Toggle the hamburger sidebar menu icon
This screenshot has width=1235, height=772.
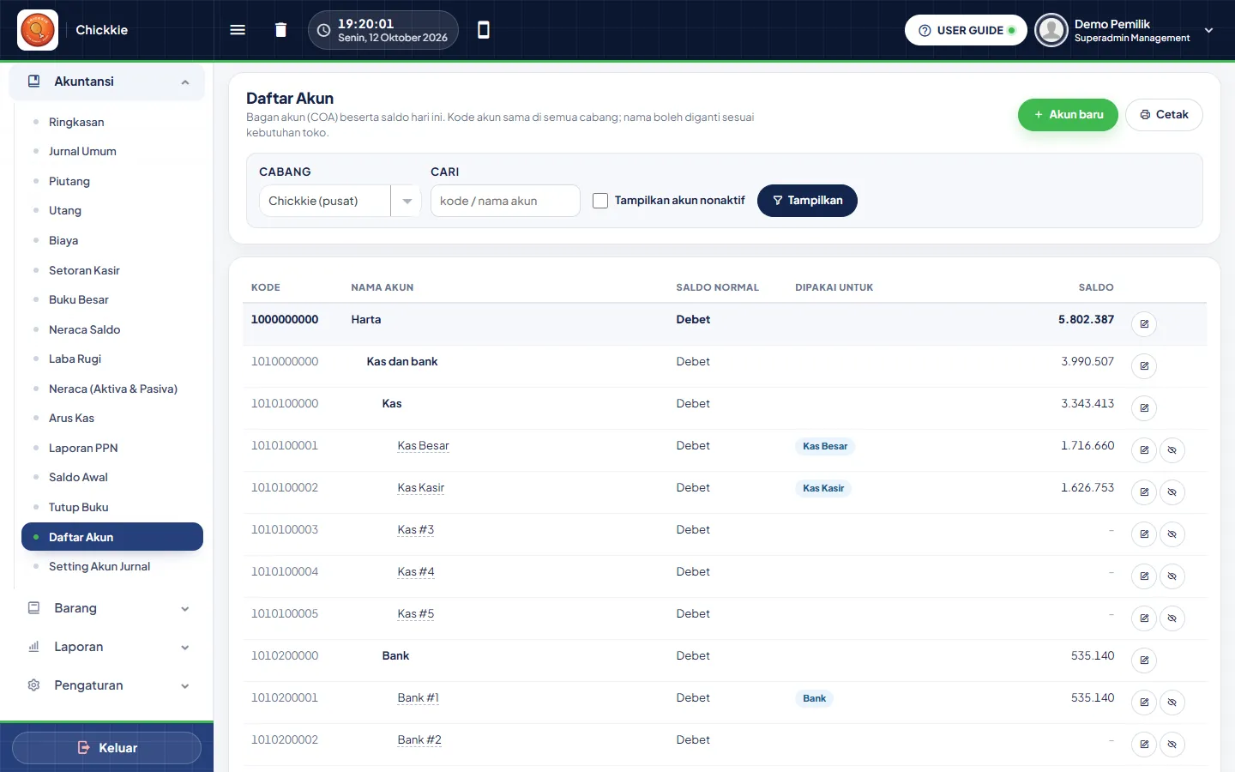coord(238,30)
